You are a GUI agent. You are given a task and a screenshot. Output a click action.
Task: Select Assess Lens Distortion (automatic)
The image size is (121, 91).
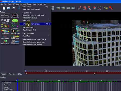(x=36, y=15)
